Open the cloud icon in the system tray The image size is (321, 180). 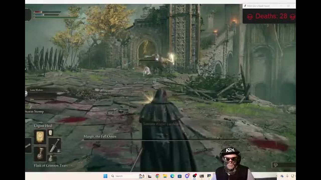pos(282,176)
